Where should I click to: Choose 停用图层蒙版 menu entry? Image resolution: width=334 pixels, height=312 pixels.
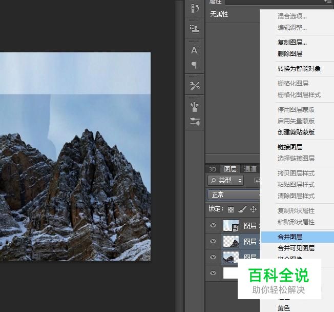296,110
